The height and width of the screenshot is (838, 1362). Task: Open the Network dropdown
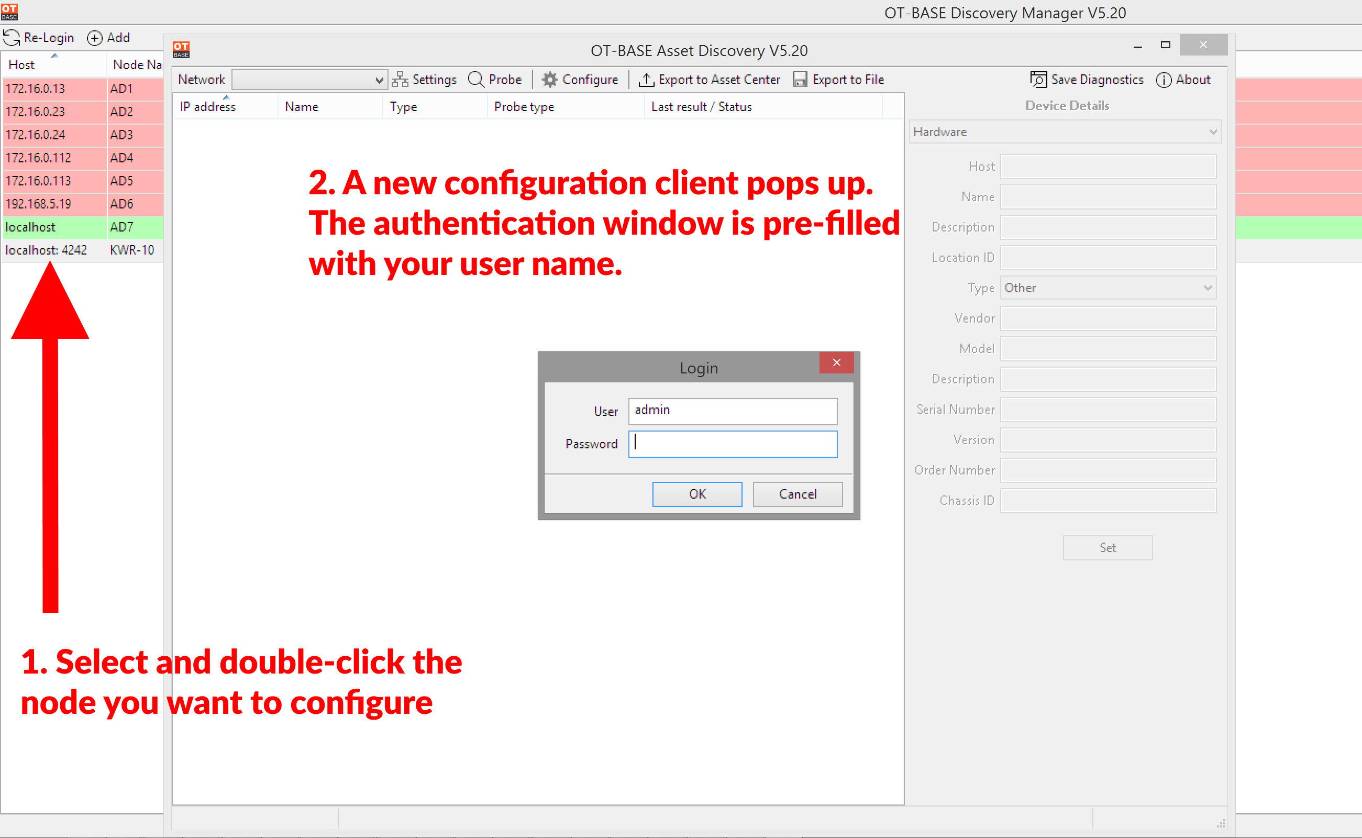309,80
